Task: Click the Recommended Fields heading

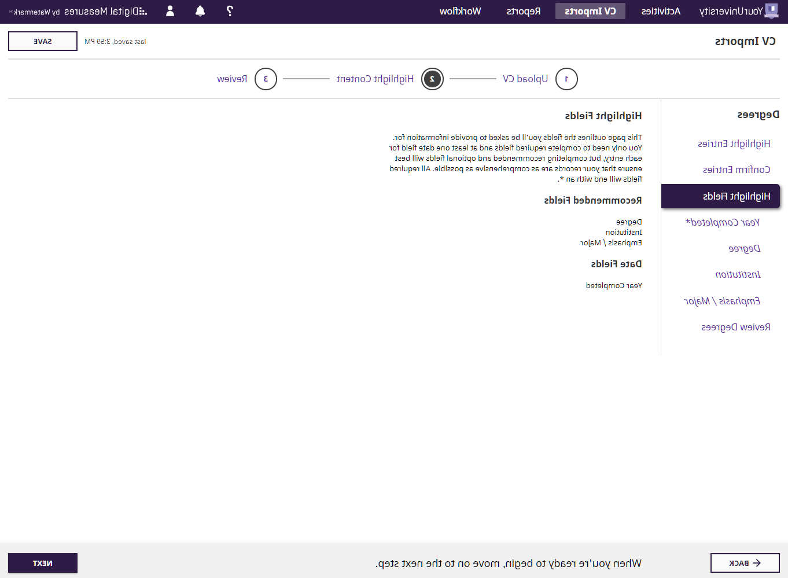Action: (x=592, y=200)
